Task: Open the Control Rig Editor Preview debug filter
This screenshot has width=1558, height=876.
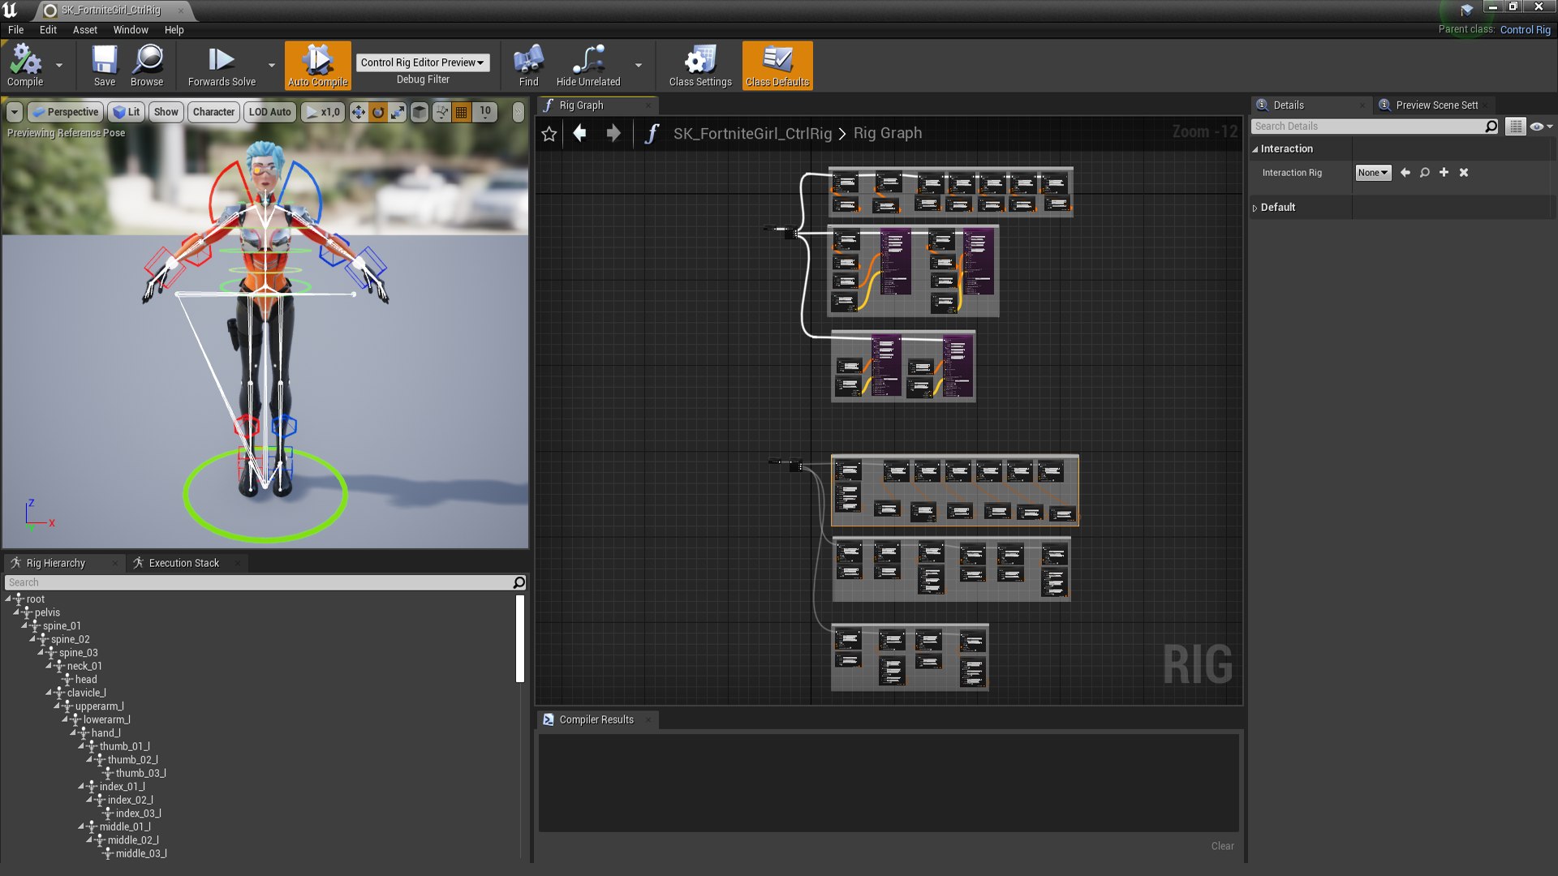Action: pos(423,62)
